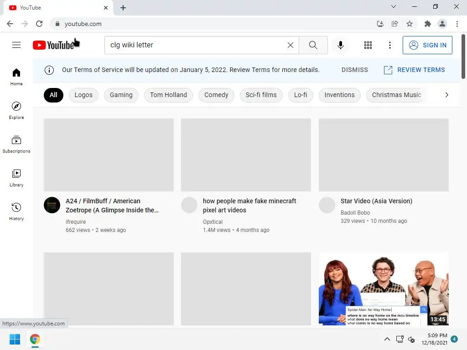Screen dimensions: 467x350
Task: Click Chrome icon in taskbar
Action: click(x=35, y=339)
